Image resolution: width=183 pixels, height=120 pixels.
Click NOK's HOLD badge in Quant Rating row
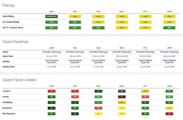(x=98, y=17)
